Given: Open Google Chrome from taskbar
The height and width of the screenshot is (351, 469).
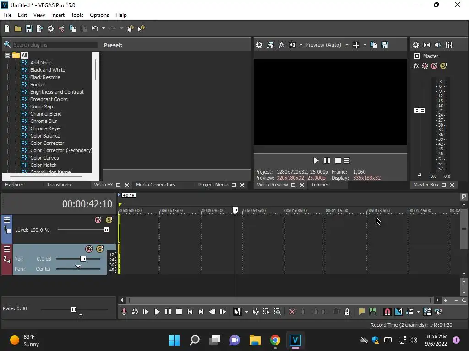Looking at the screenshot, I should tap(275, 340).
